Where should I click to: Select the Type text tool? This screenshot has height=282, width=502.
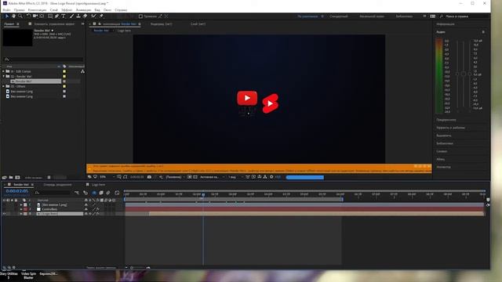pos(64,16)
